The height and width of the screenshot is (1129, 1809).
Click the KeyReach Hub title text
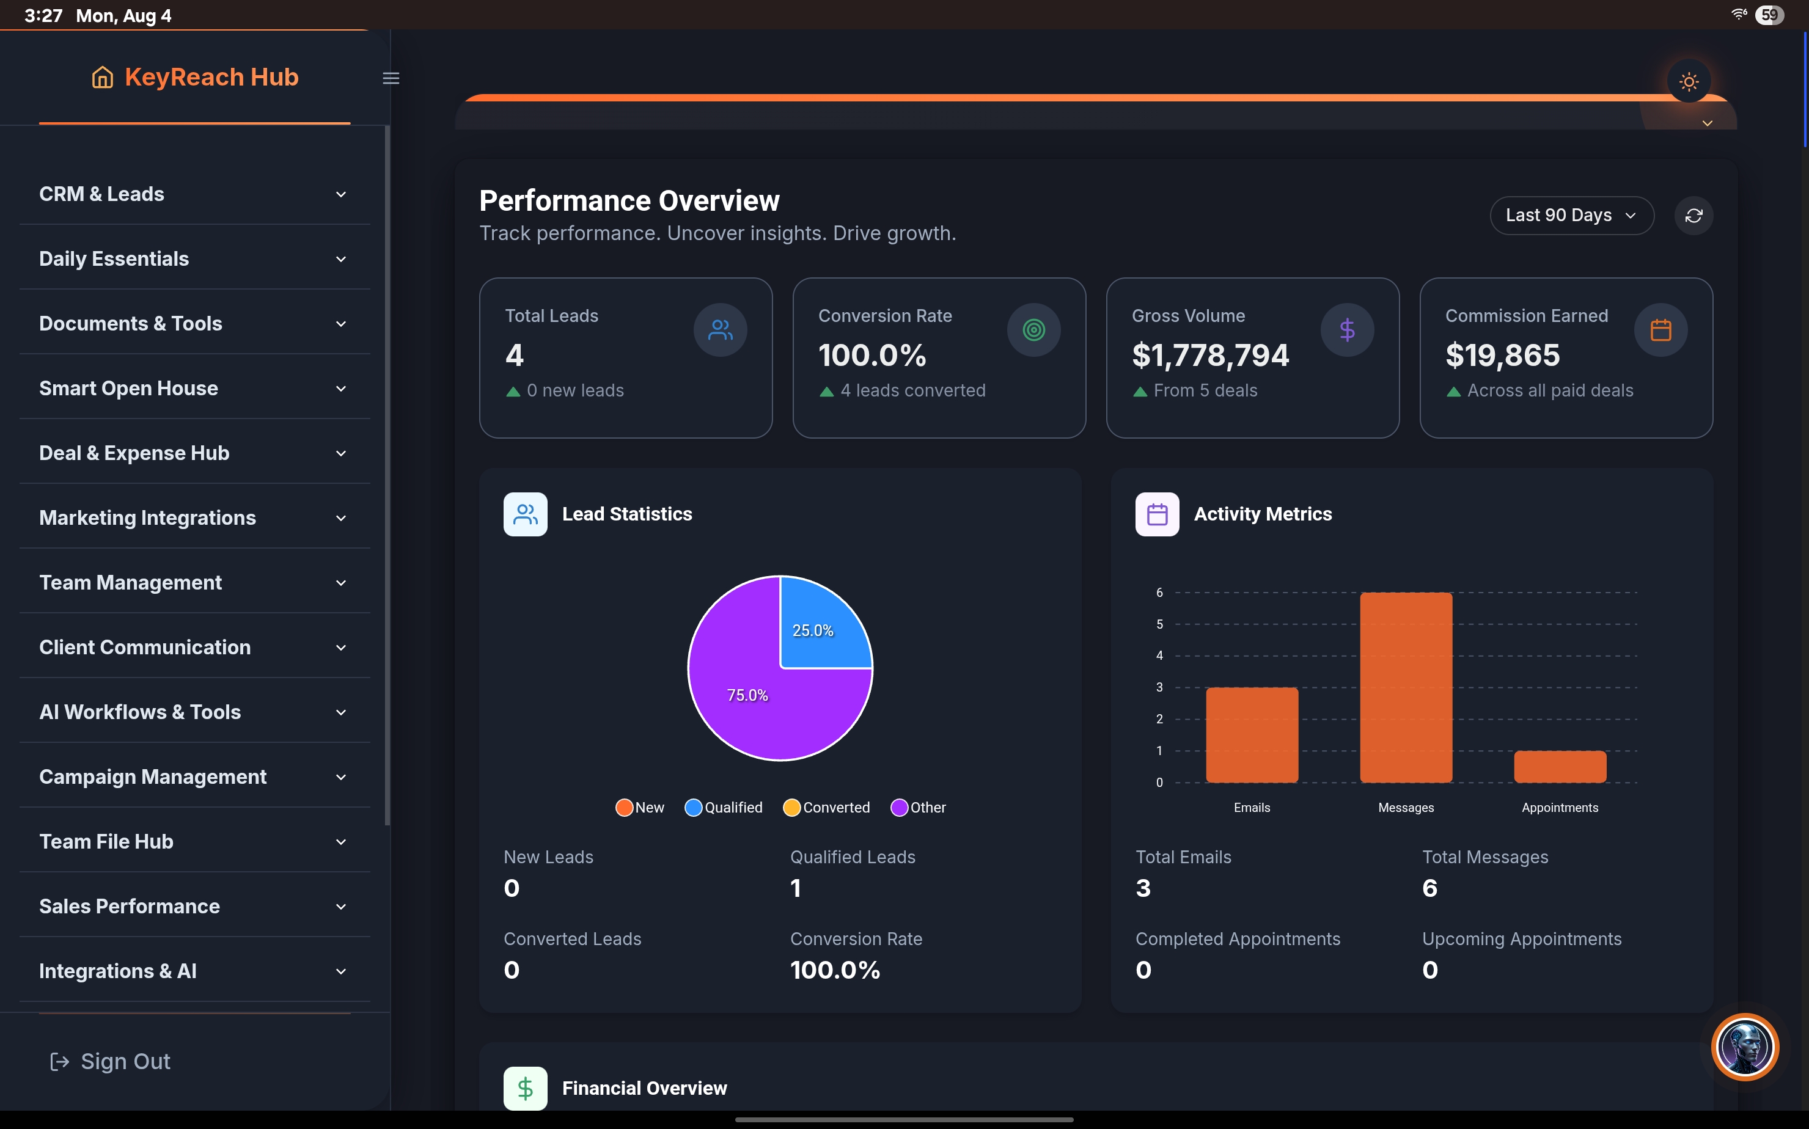tap(211, 77)
